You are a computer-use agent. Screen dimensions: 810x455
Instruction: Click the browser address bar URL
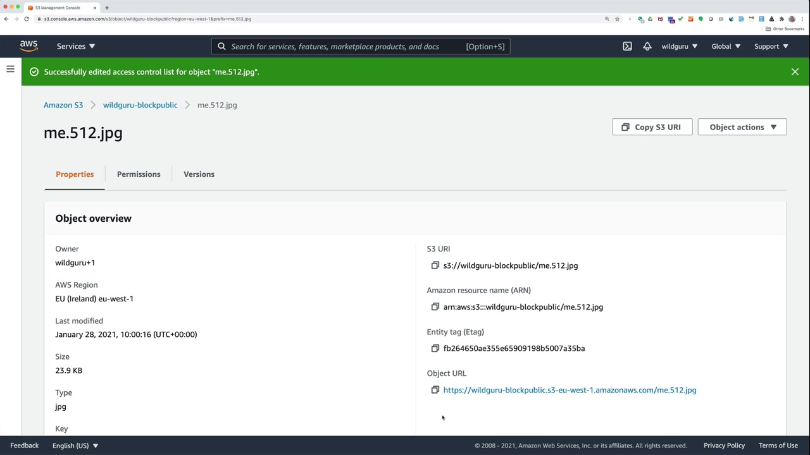pos(147,19)
